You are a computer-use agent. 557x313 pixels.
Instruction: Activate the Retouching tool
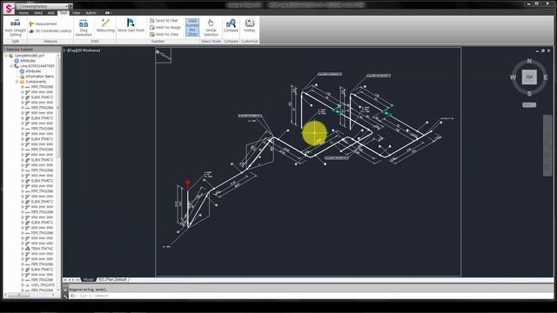point(105,26)
